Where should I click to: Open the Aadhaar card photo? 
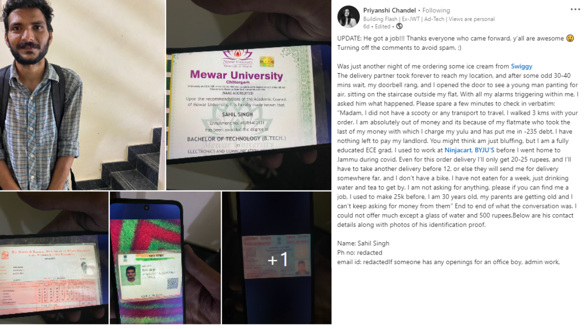point(165,258)
